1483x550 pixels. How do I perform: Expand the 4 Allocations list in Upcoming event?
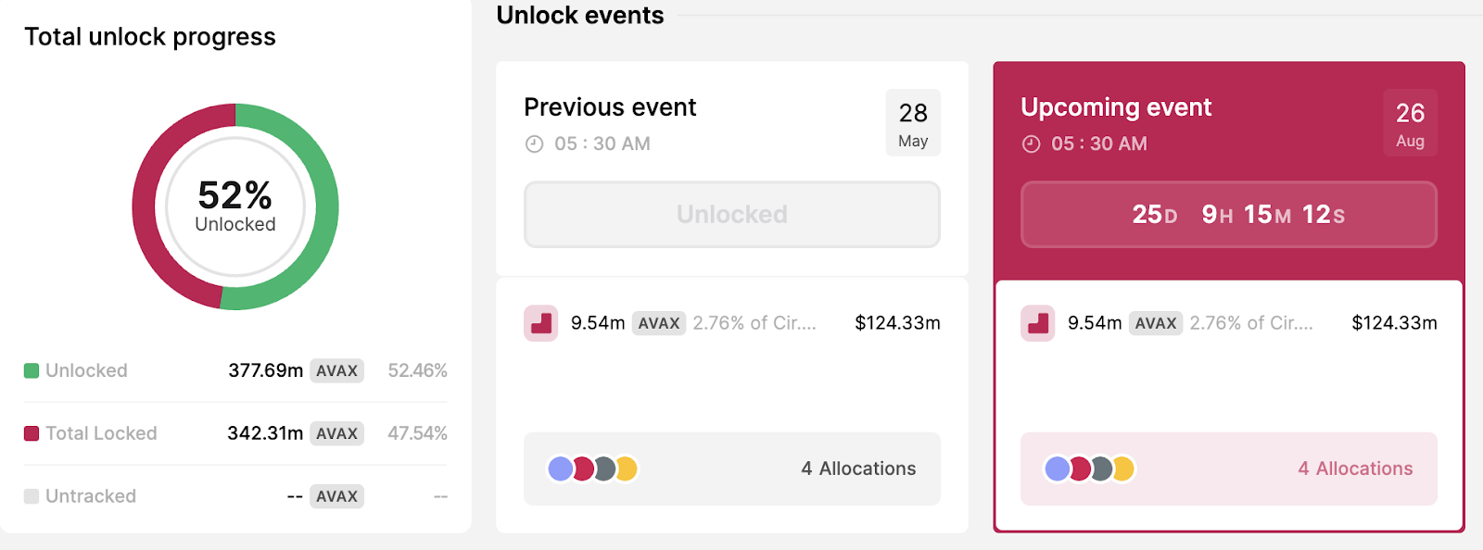click(x=1353, y=469)
